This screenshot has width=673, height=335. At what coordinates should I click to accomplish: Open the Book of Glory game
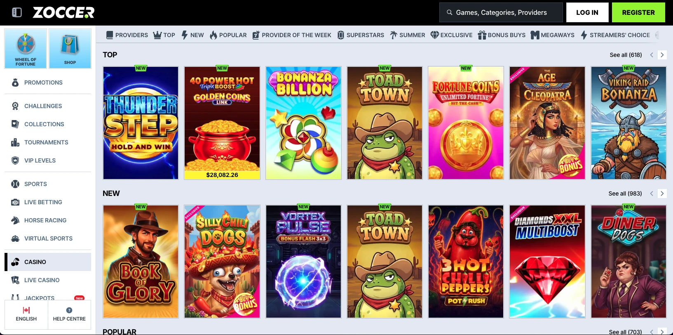pyautogui.click(x=141, y=262)
